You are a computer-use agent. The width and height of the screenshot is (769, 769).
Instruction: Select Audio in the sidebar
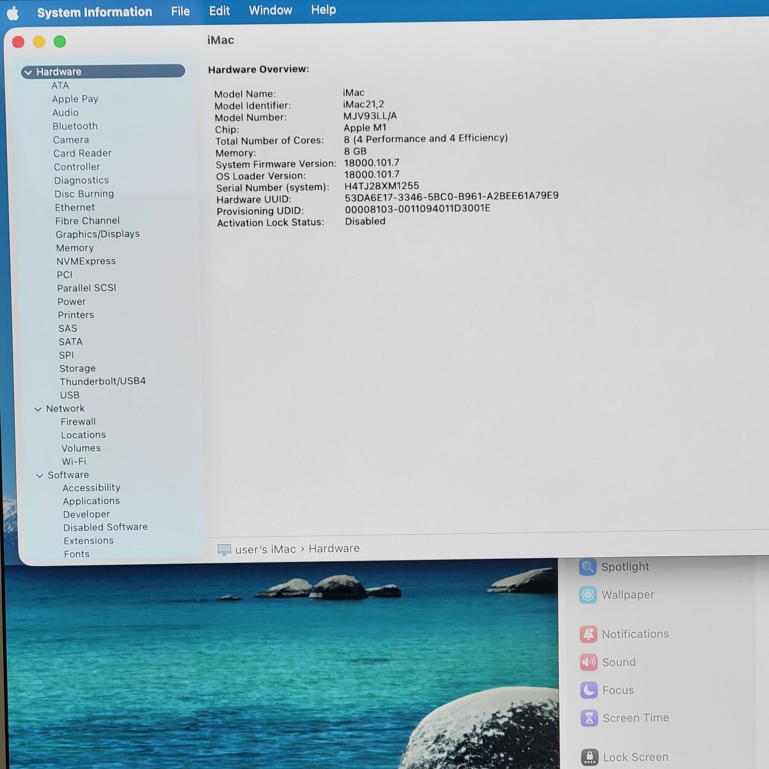[65, 113]
